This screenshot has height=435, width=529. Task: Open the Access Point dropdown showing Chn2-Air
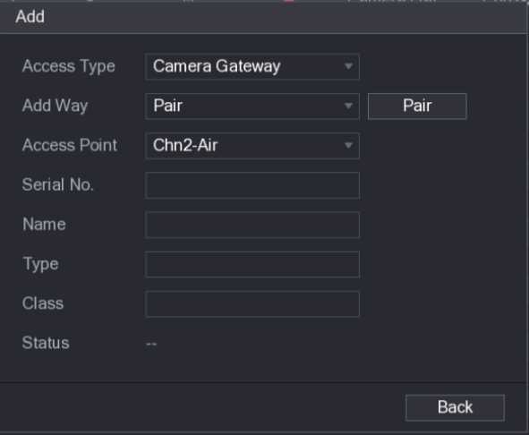252,146
